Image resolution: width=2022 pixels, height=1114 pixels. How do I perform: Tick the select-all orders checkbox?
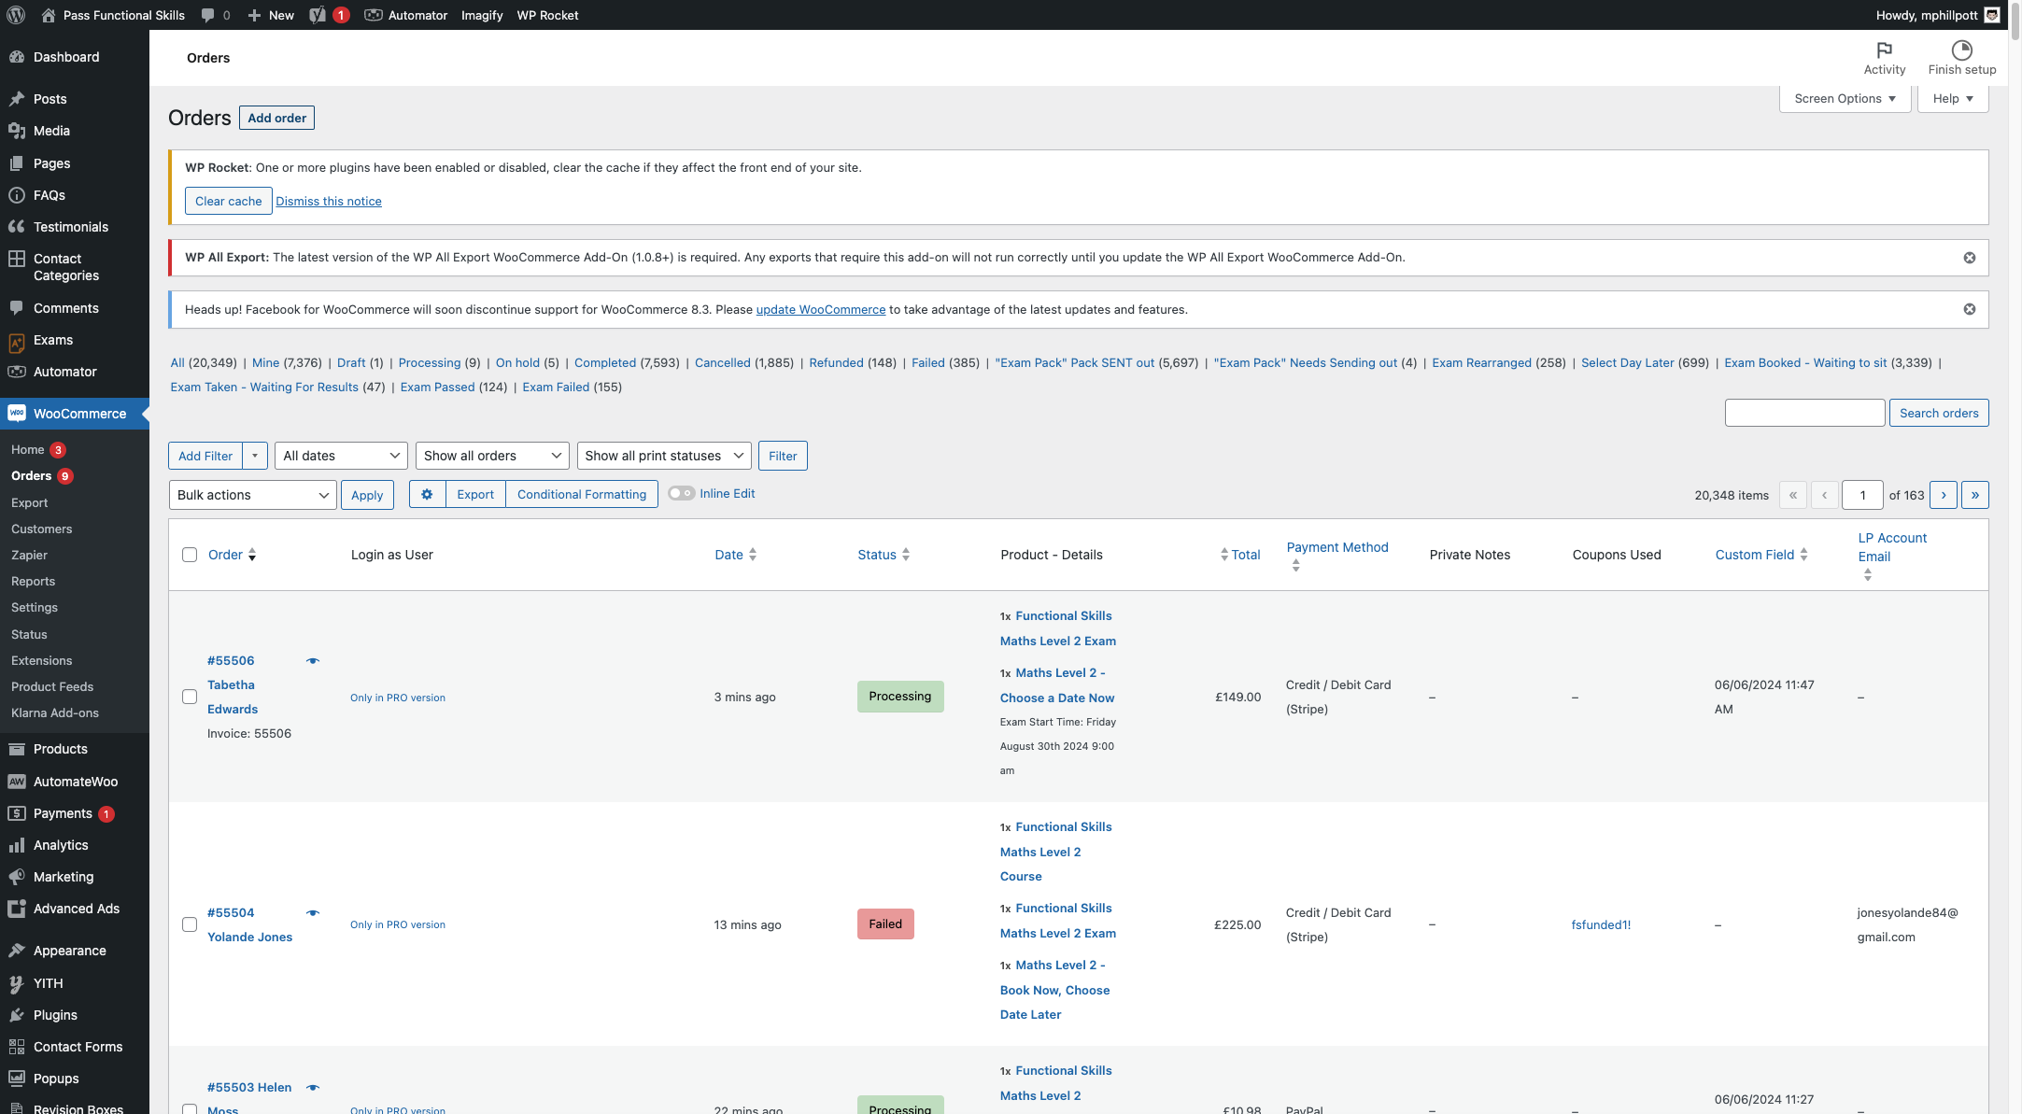(190, 555)
